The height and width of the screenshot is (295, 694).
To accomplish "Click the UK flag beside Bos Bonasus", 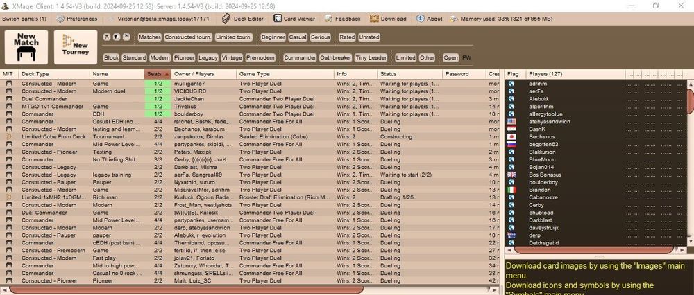I will coord(511,175).
